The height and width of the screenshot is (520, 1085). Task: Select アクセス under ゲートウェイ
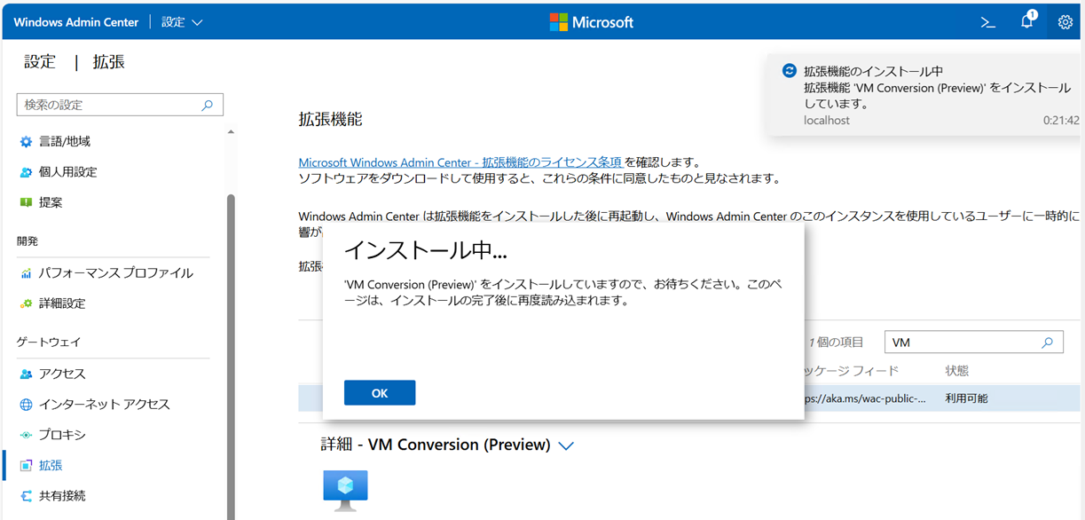pos(62,374)
